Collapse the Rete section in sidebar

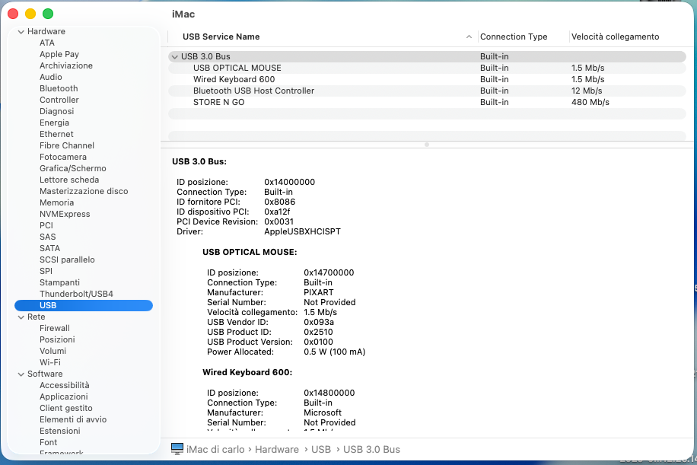tap(21, 317)
